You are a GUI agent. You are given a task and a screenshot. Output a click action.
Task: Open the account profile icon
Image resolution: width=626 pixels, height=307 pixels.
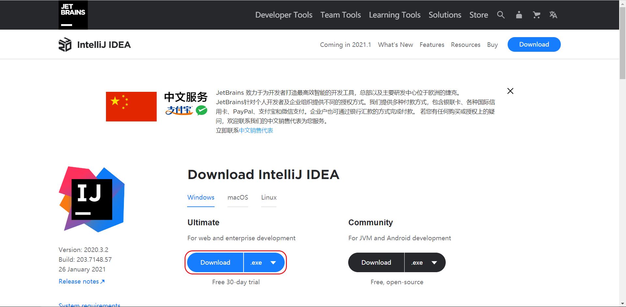pyautogui.click(x=519, y=15)
